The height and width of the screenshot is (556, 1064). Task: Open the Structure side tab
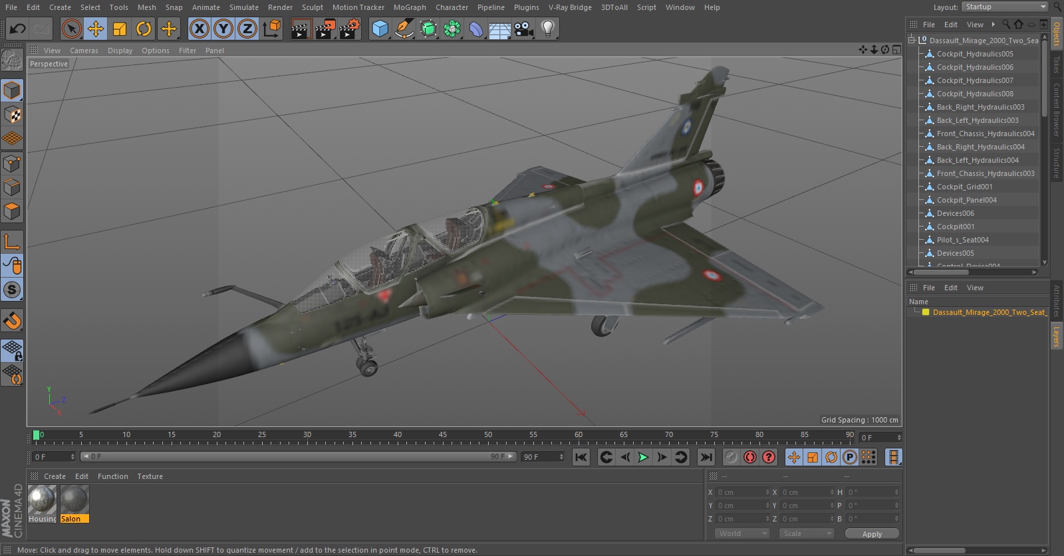pyautogui.click(x=1056, y=163)
